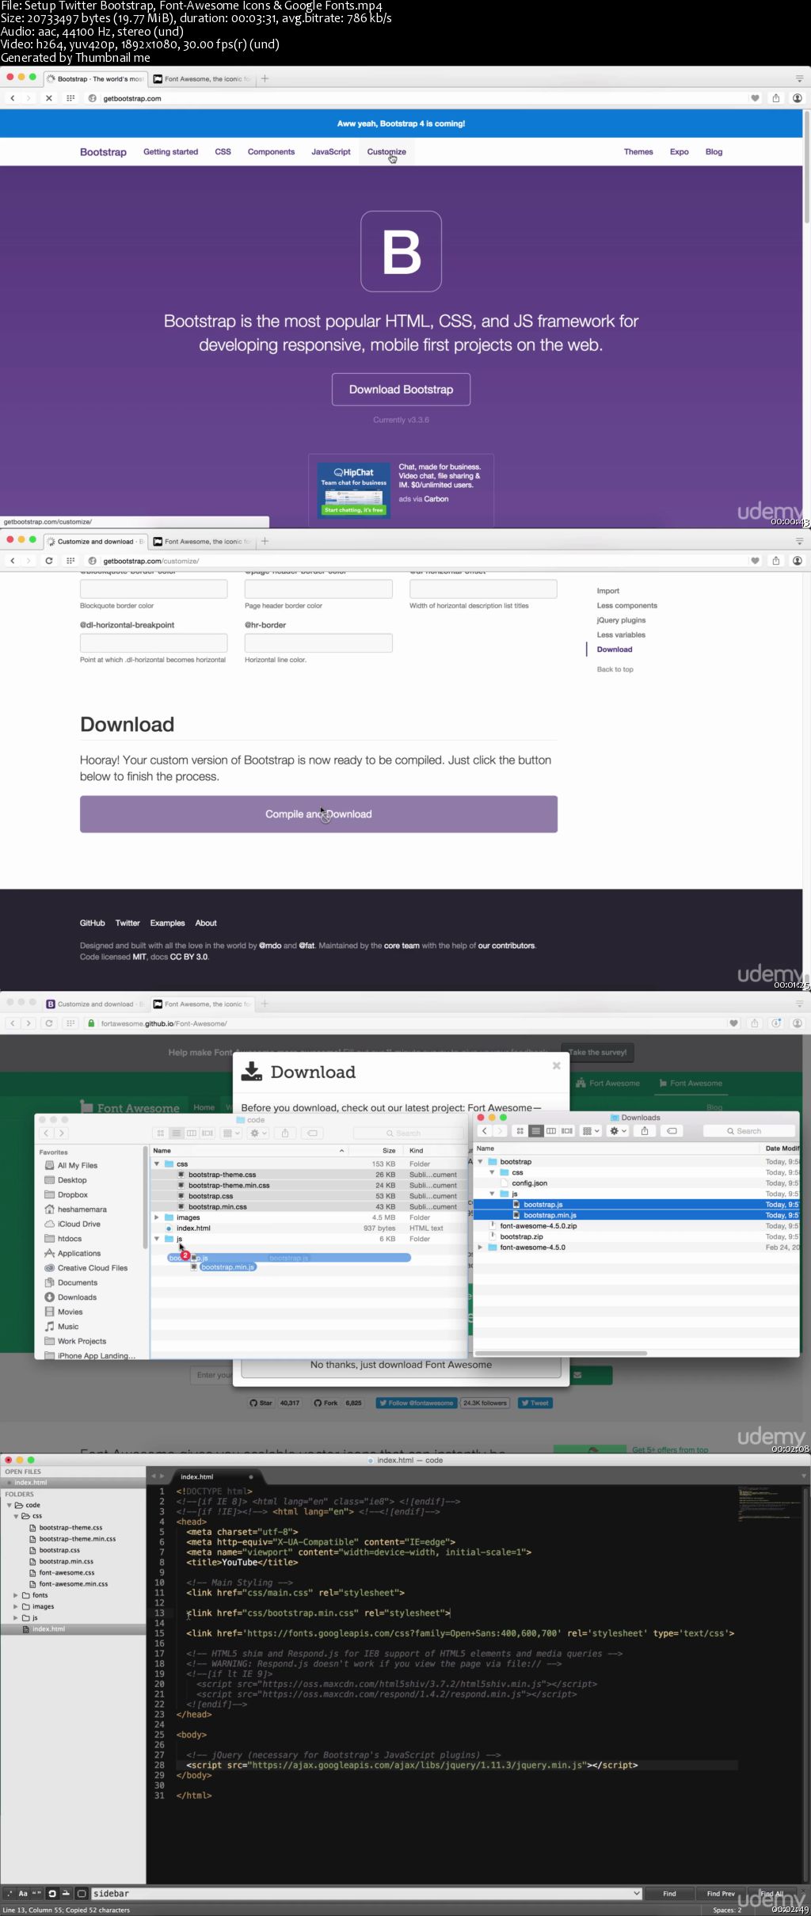Toggle highlight matches in Sublime find bar
This screenshot has width=811, height=1916.
tap(82, 1894)
